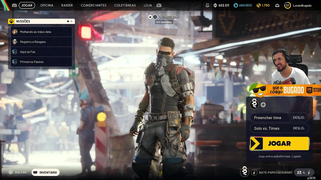Image resolution: width=321 pixels, height=180 pixels.
Task: Click the Em Speranza status label
Action: tap(164, 22)
